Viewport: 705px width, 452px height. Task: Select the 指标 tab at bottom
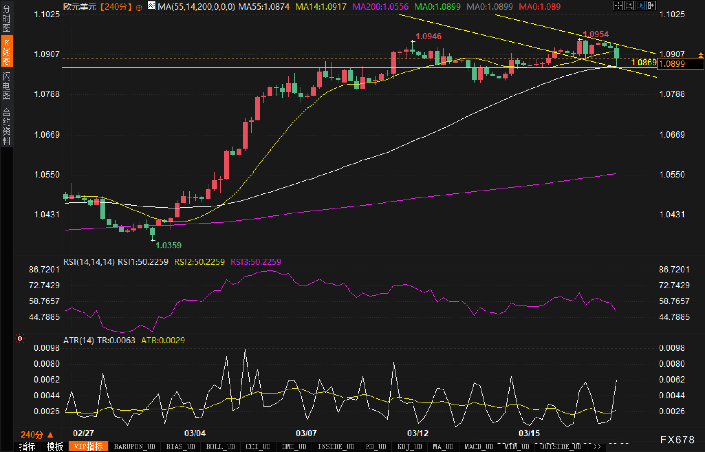click(27, 447)
